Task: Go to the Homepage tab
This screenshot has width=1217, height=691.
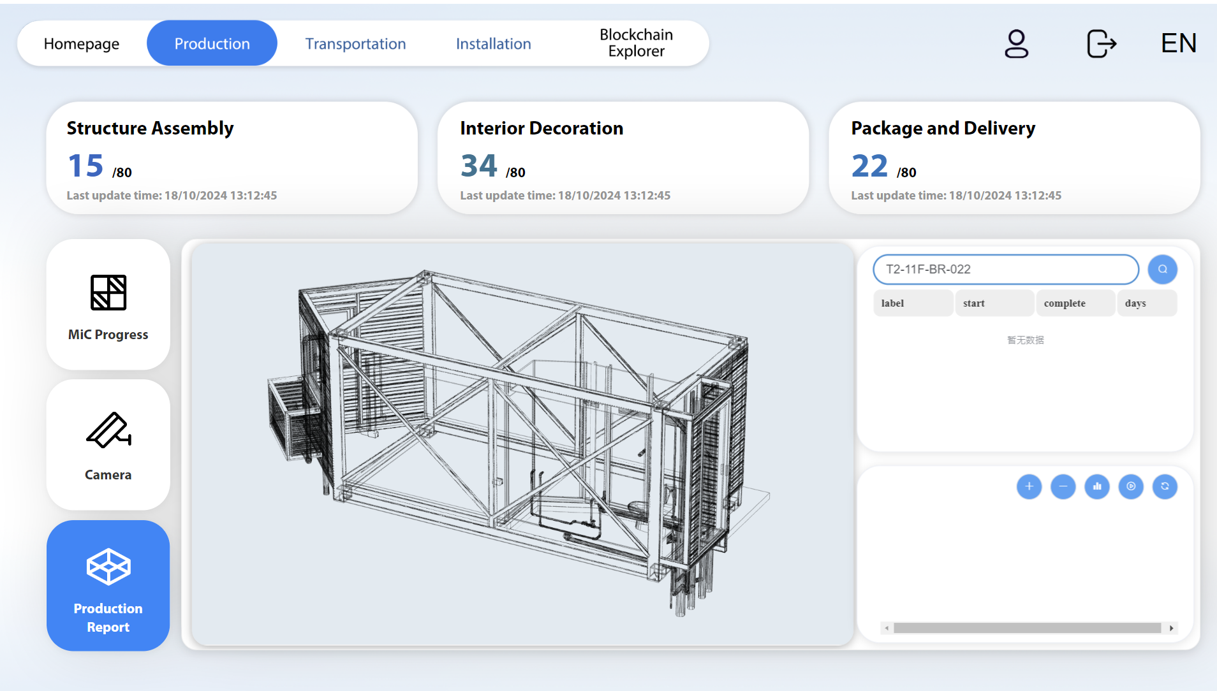Action: [82, 43]
